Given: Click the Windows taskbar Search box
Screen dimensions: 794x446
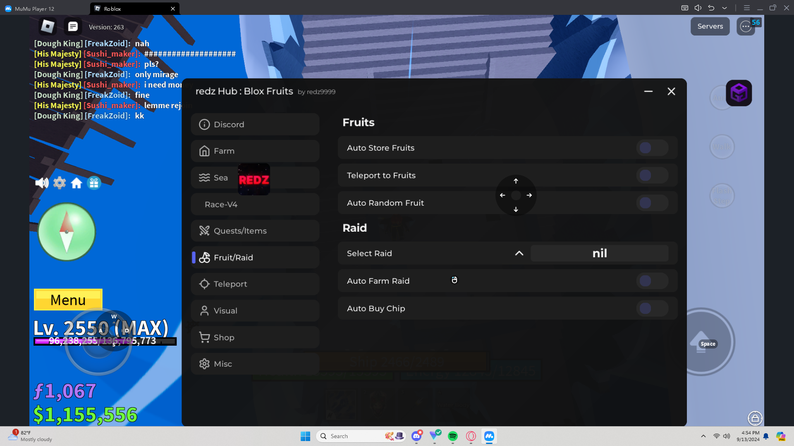Looking at the screenshot, I should pyautogui.click(x=361, y=436).
